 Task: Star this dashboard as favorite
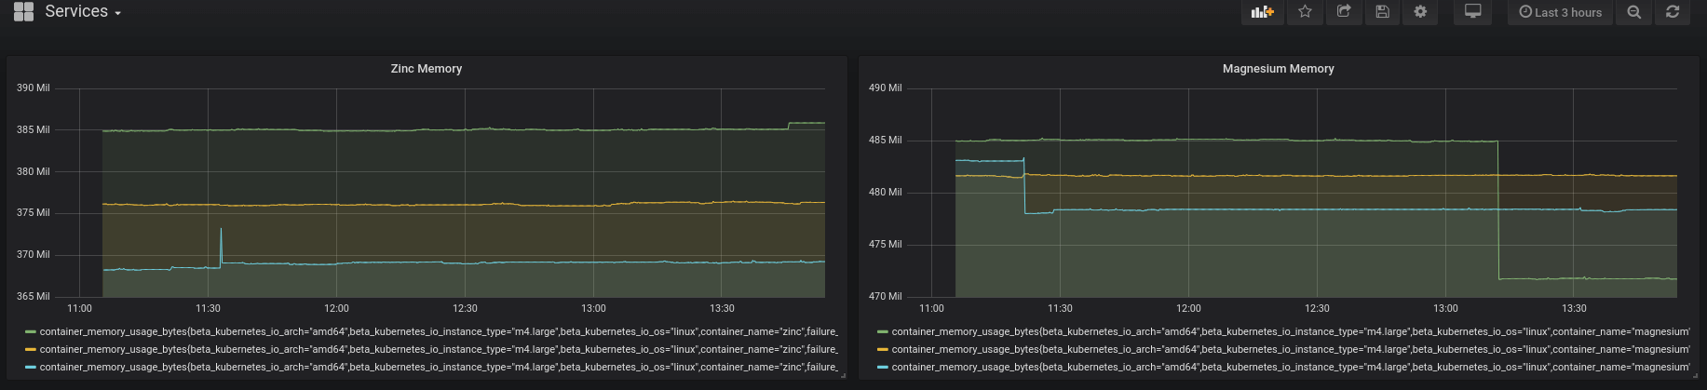coord(1305,12)
